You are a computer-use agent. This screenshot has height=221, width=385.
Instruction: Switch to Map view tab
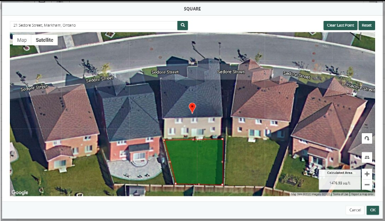pos(22,40)
